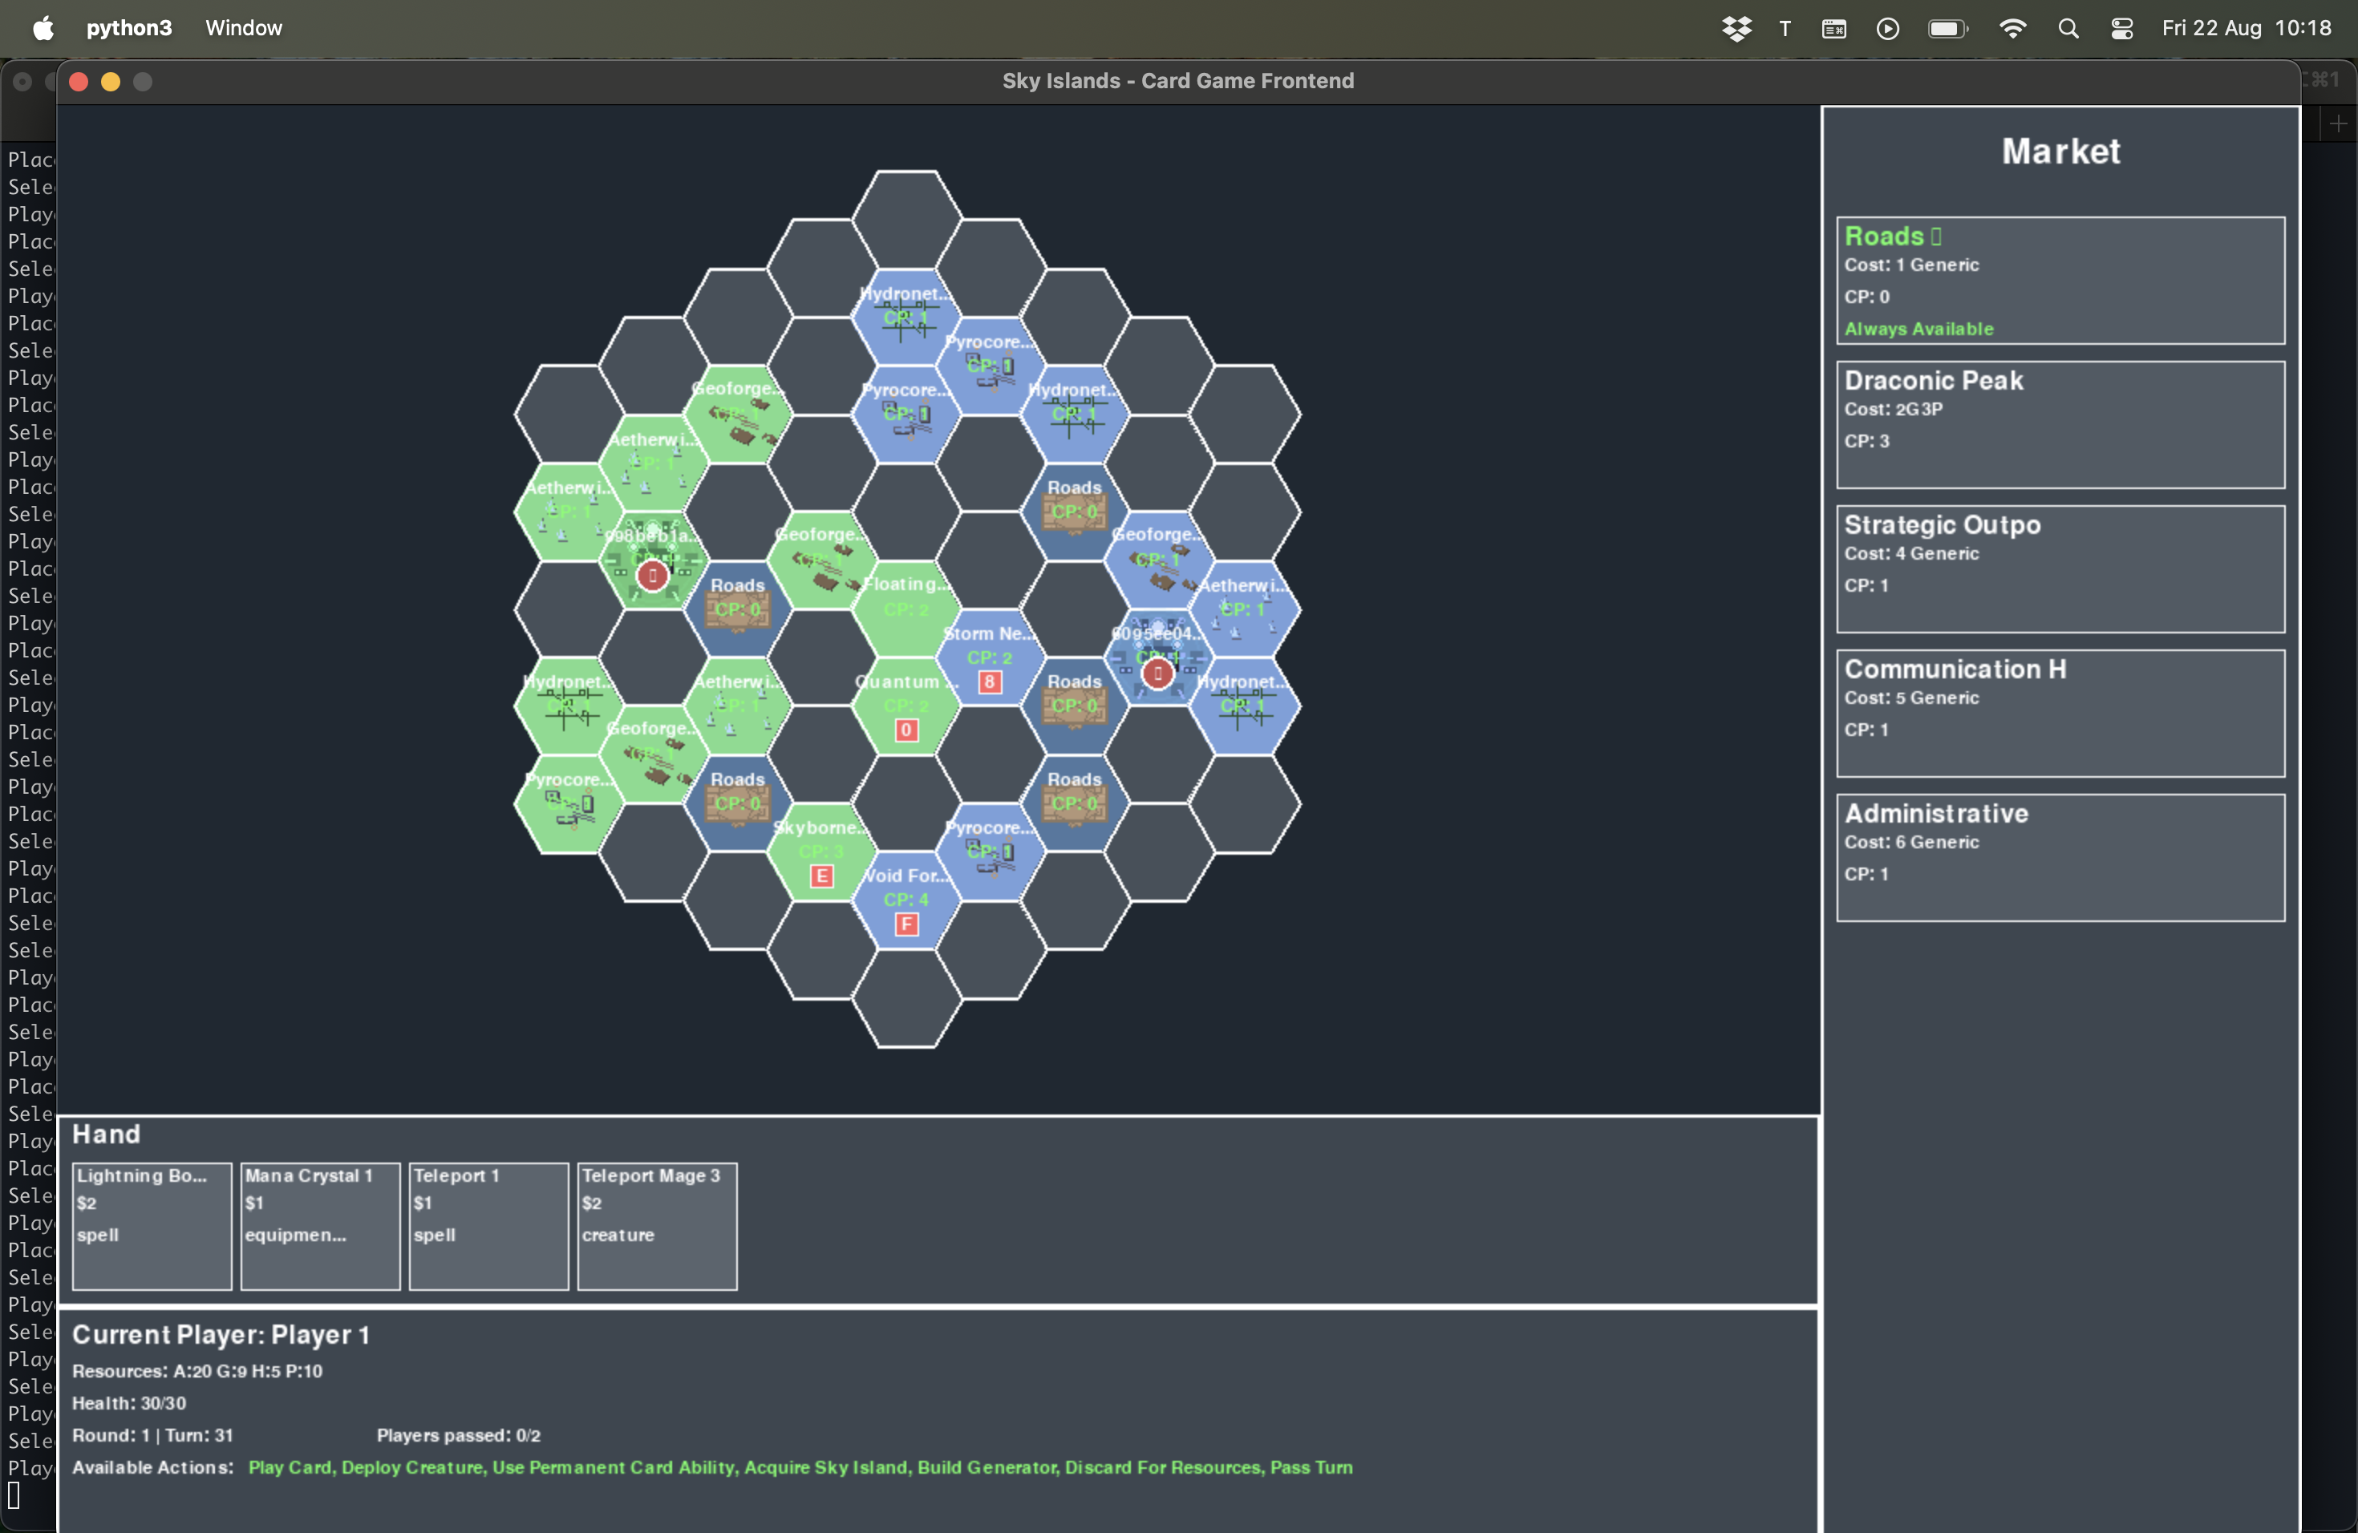Click red creature token on blue hex
Image resolution: width=2358 pixels, height=1533 pixels.
pos(1157,673)
